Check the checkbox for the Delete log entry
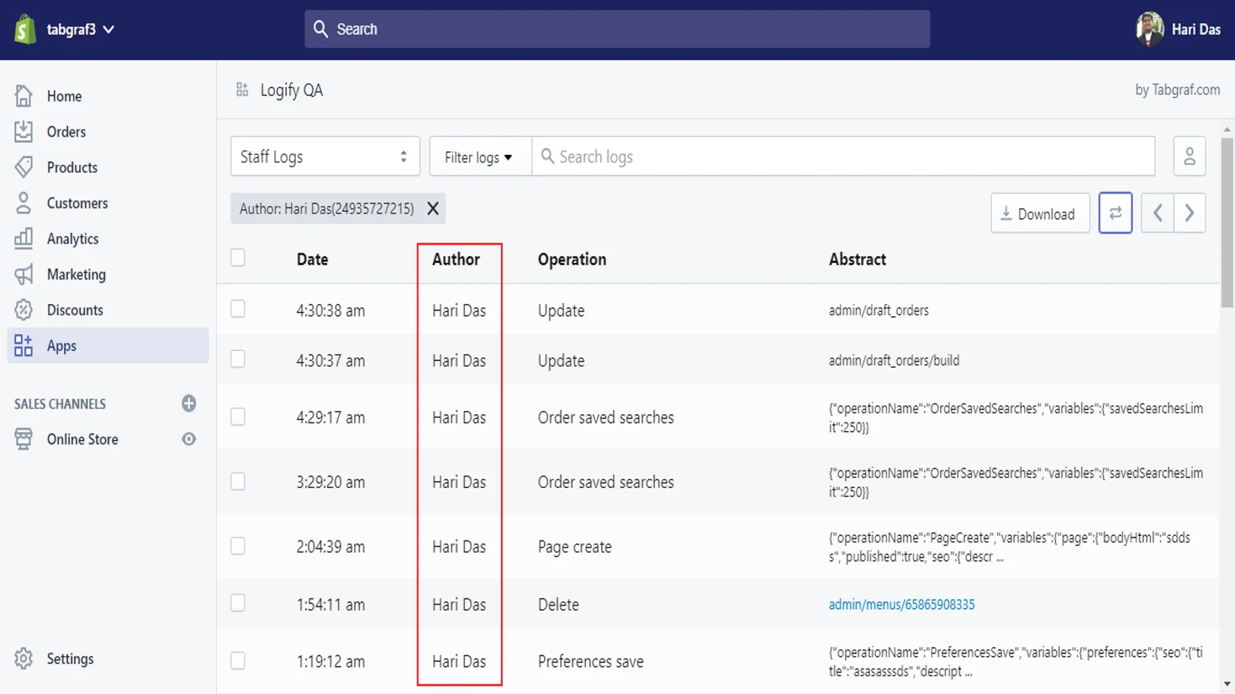 pyautogui.click(x=238, y=604)
